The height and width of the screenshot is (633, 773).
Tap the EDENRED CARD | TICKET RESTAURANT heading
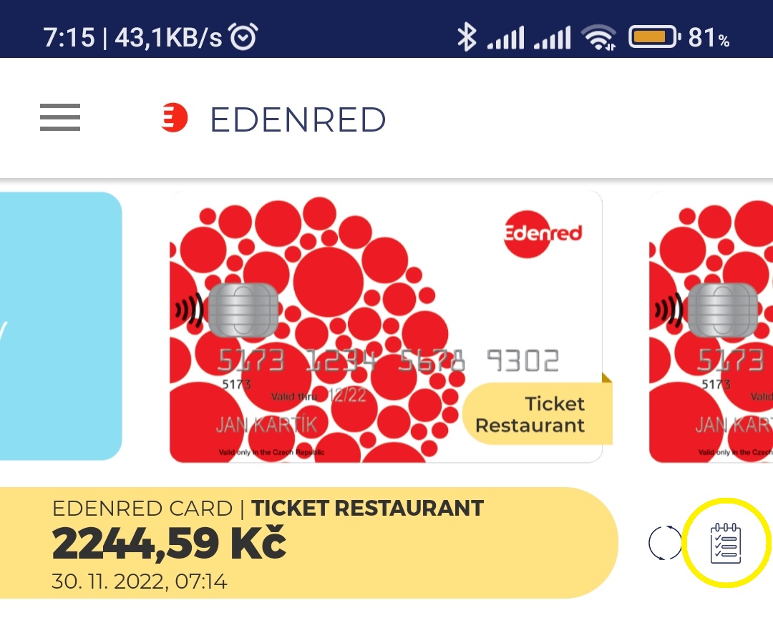[x=268, y=509]
